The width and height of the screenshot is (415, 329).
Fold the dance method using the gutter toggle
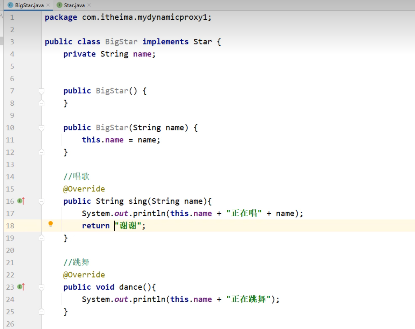[x=42, y=287]
